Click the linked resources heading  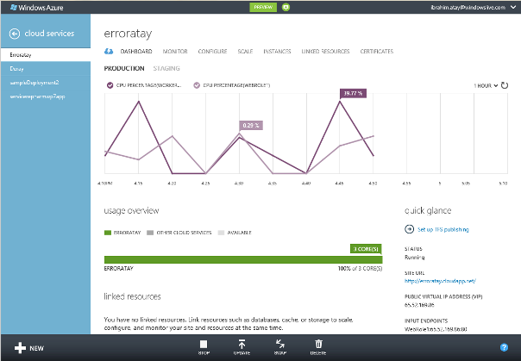[x=132, y=296]
